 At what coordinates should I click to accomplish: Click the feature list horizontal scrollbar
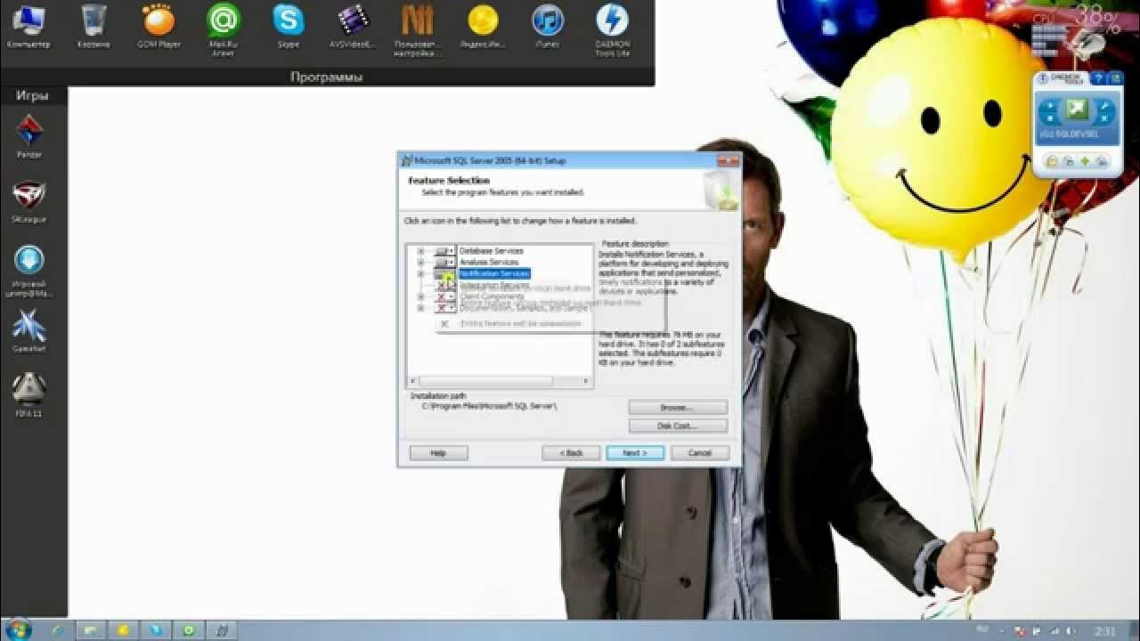500,382
